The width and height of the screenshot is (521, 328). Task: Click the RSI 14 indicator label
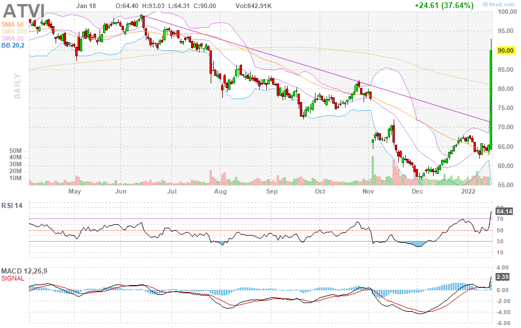click(x=12, y=206)
